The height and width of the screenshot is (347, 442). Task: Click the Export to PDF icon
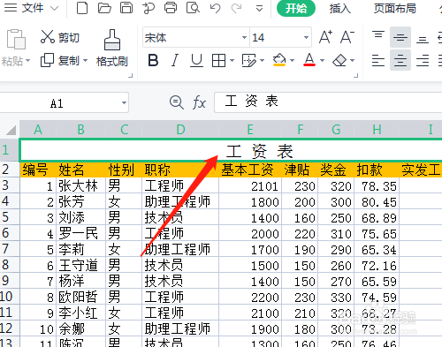(x=149, y=8)
